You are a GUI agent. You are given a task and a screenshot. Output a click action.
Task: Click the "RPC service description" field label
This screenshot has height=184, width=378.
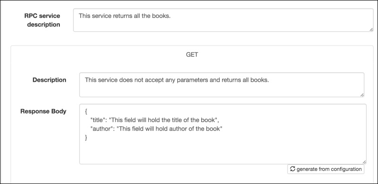(x=43, y=20)
